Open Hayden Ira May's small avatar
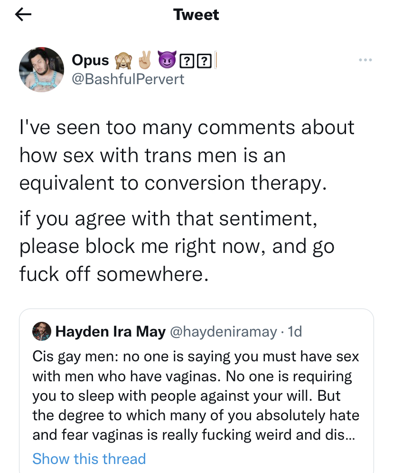This screenshot has width=393, height=473. coord(42,331)
